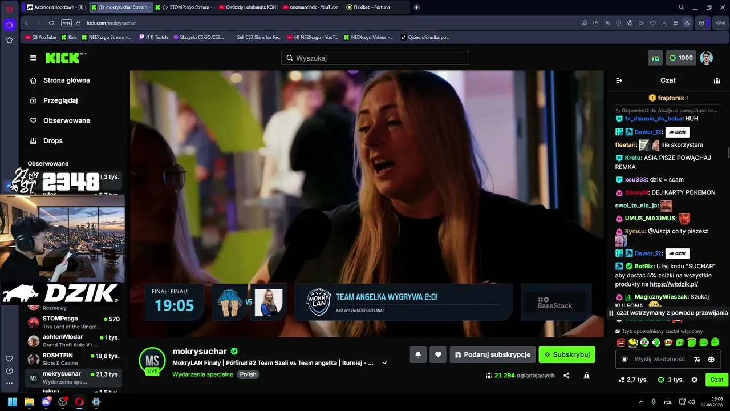
Task: Open the Wydarzenia specjalne category link
Action: (202, 374)
